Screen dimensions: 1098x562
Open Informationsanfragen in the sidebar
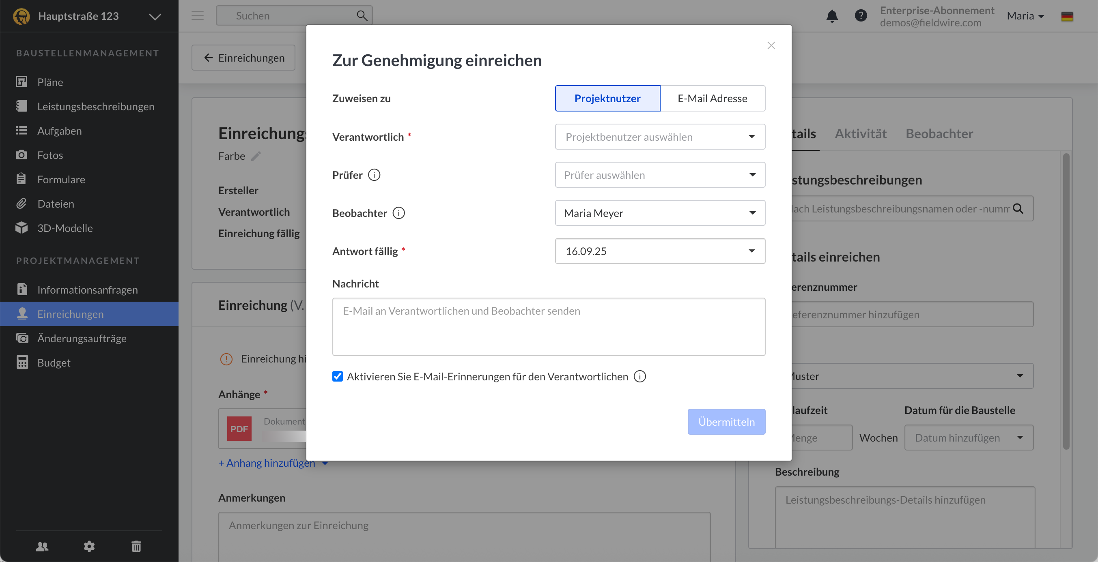click(87, 290)
